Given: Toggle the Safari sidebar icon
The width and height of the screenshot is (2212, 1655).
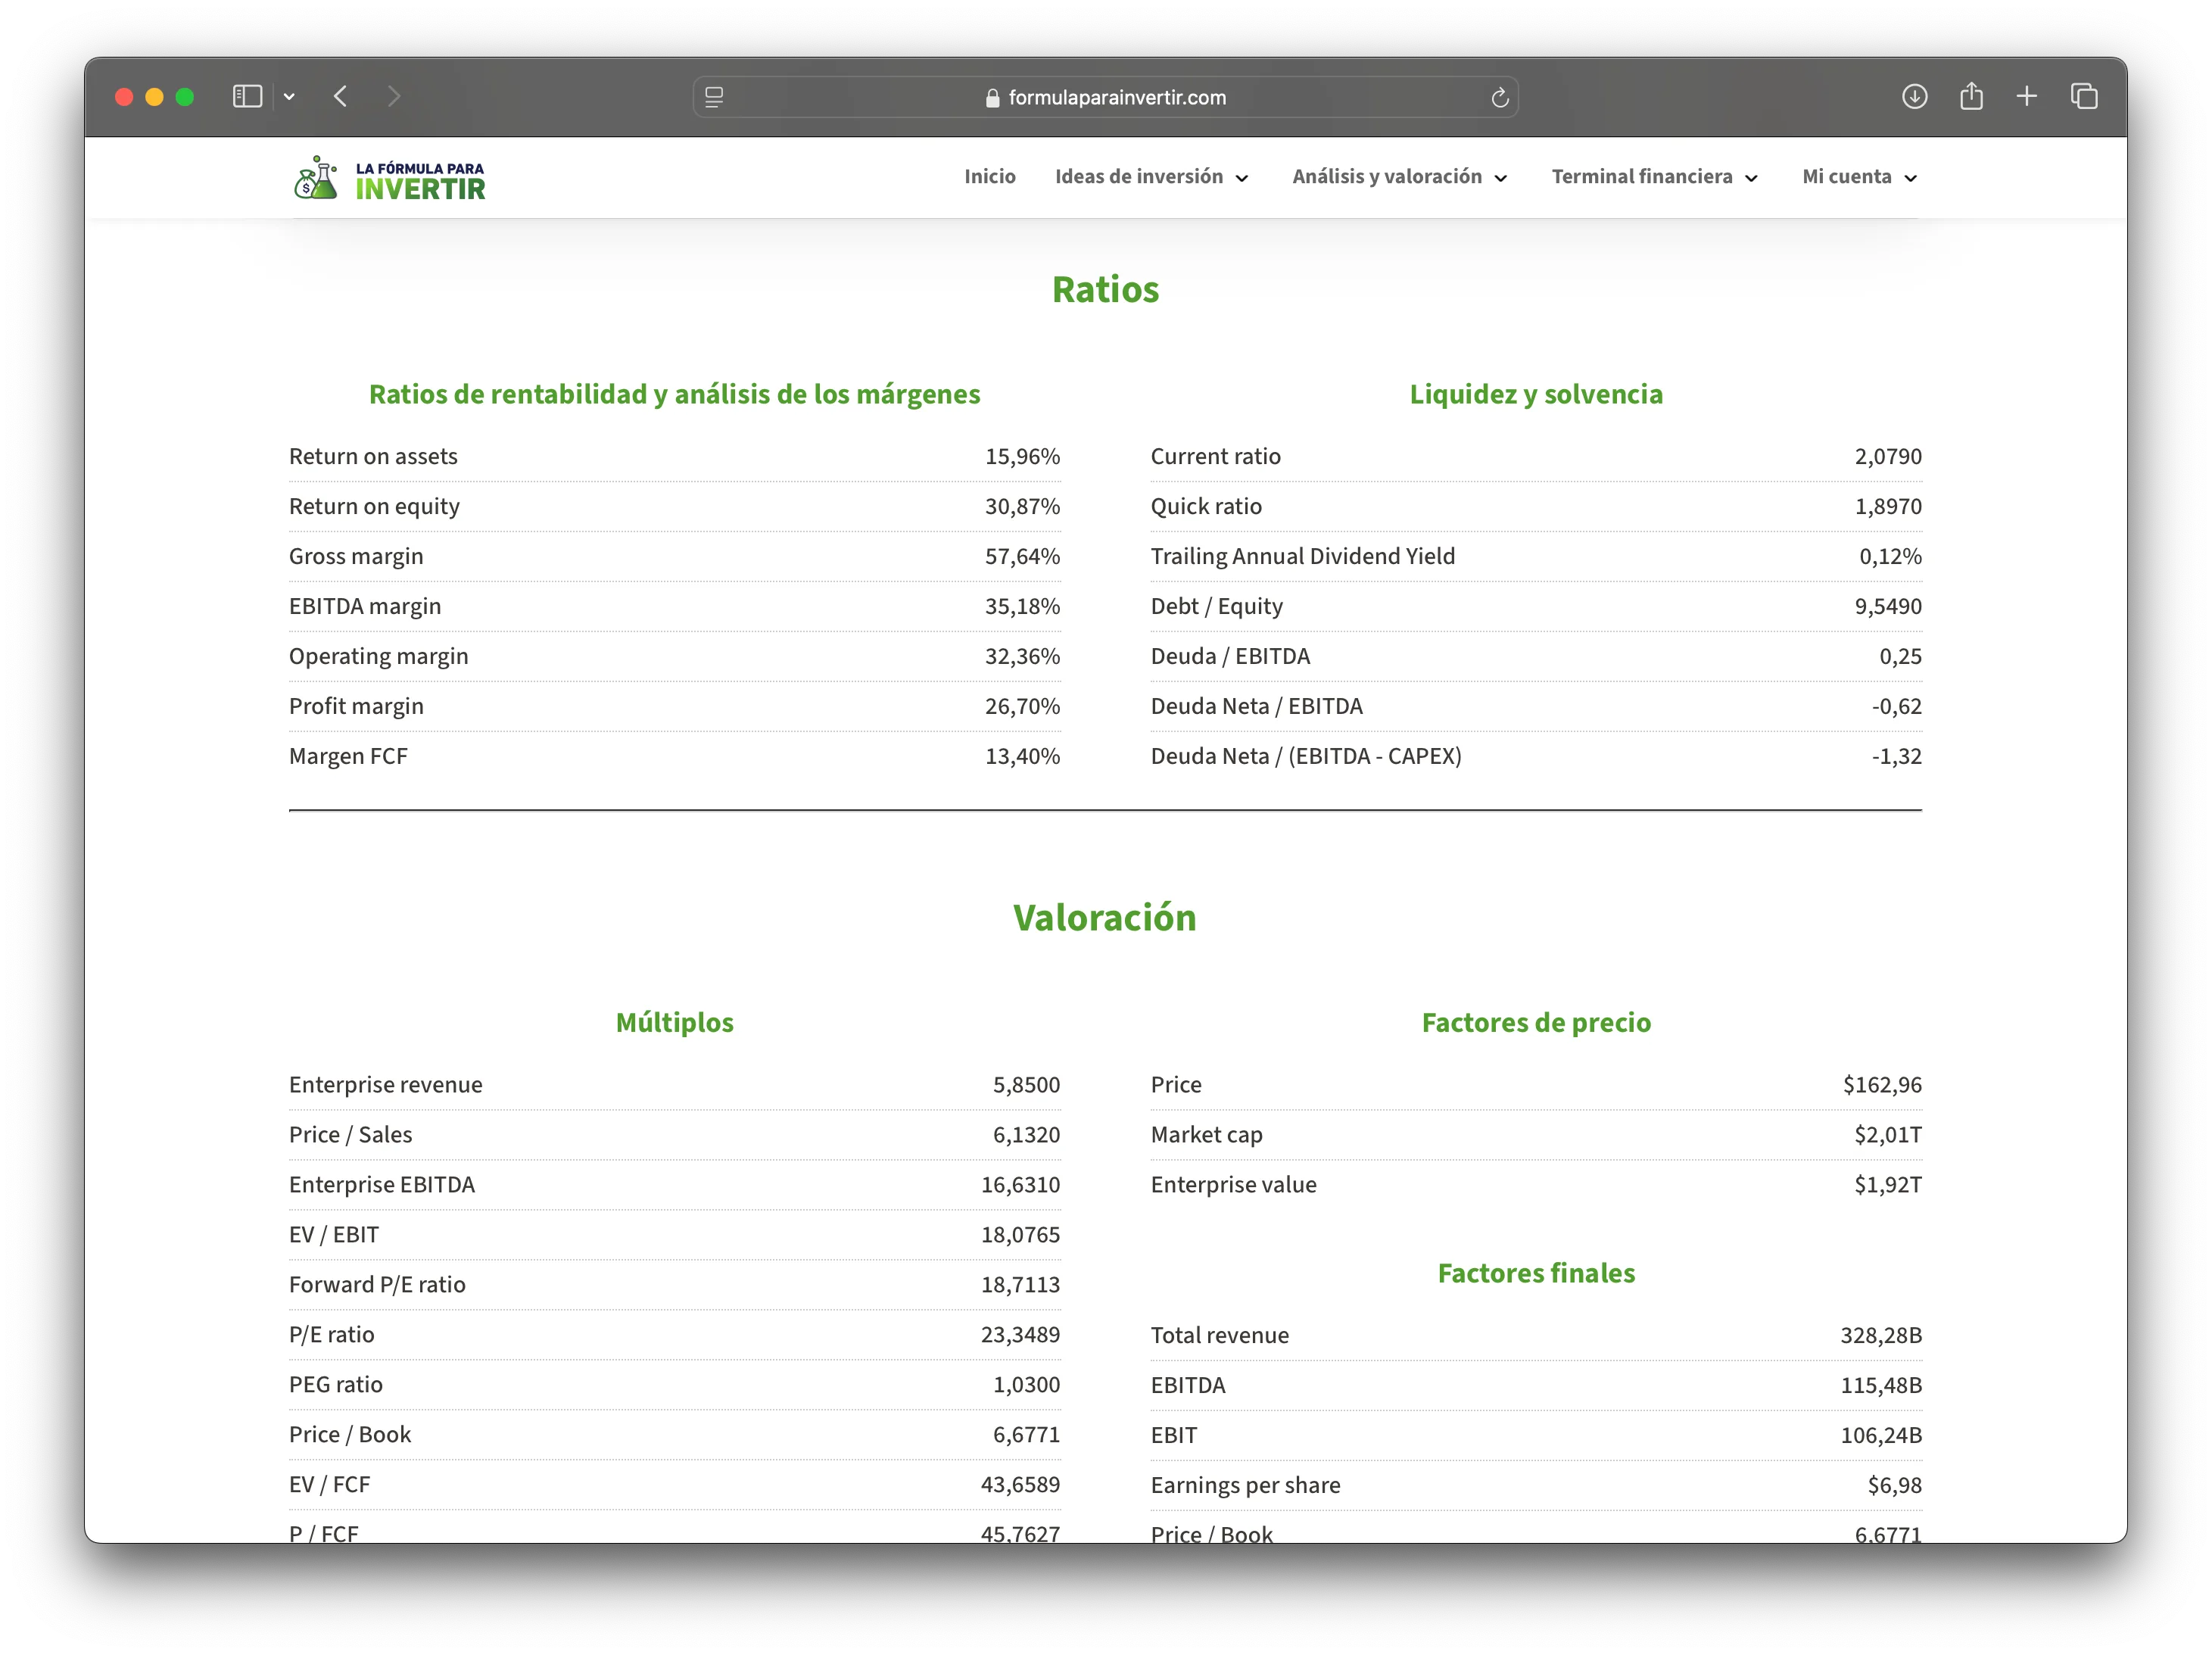Looking at the screenshot, I should (247, 97).
